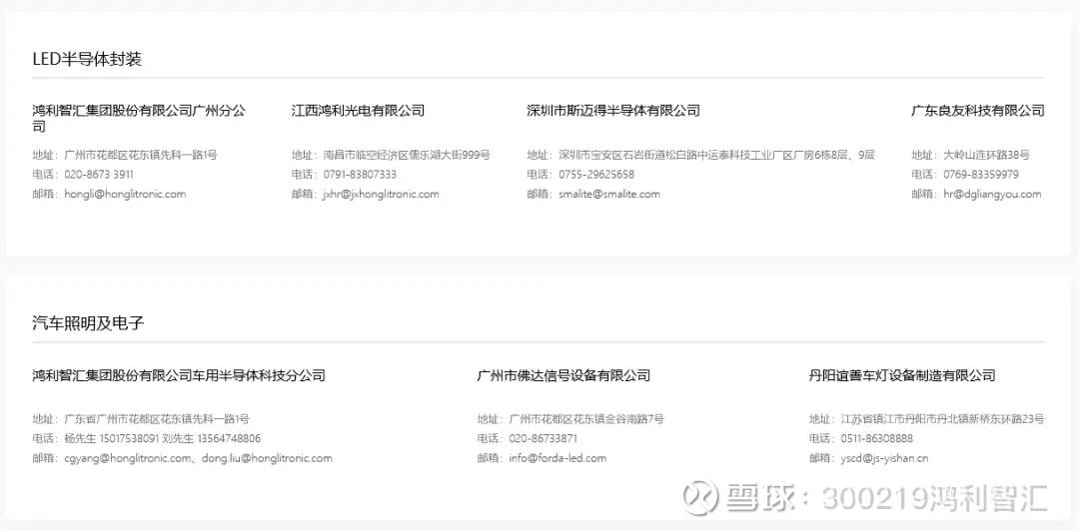
Task: Open email smalite@smalite.com
Action: (609, 194)
